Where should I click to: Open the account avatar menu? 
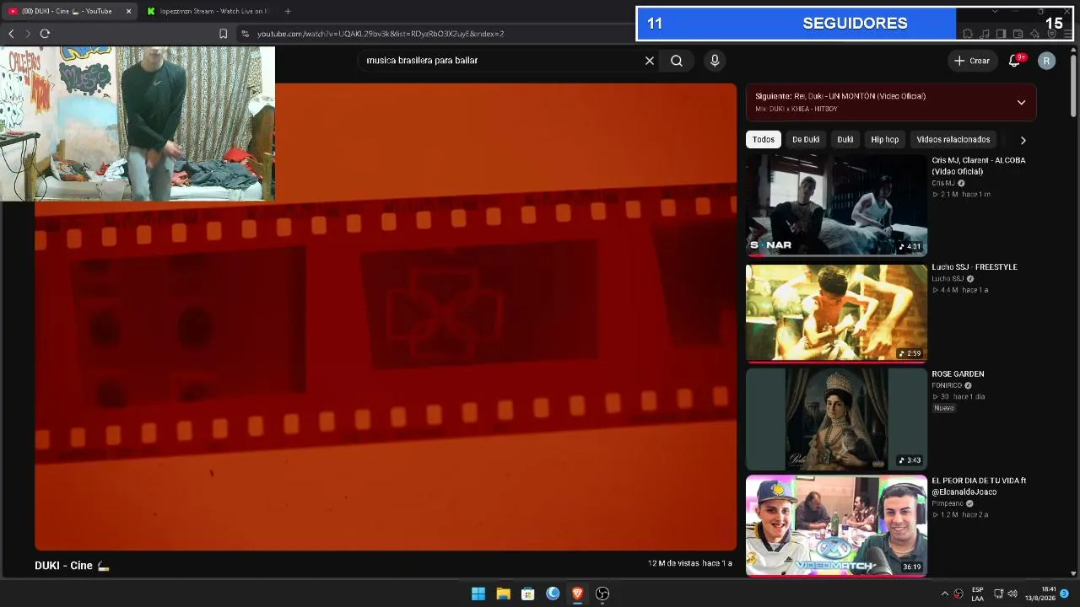tap(1046, 61)
